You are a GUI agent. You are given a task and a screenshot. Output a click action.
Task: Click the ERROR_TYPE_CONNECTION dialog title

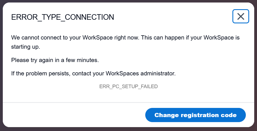(x=63, y=17)
